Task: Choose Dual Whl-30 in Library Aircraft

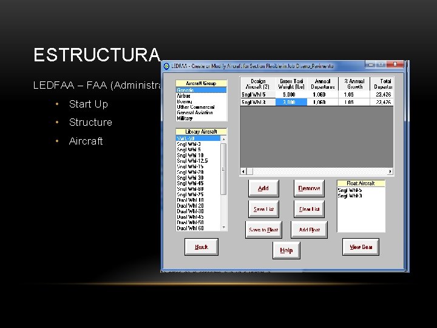Action: click(198, 211)
